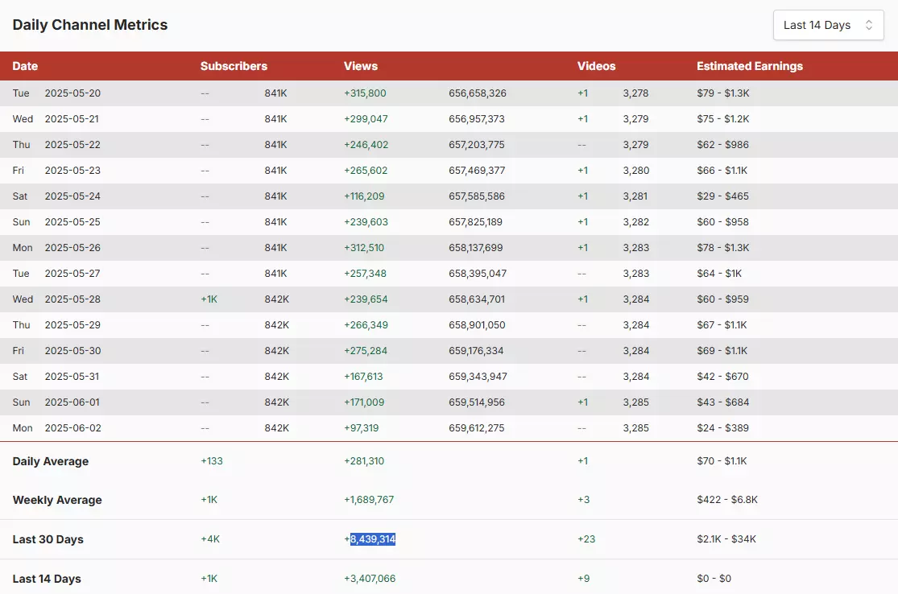898x594 pixels.
Task: Click the earnings value $24 - $389
Action: 722,428
